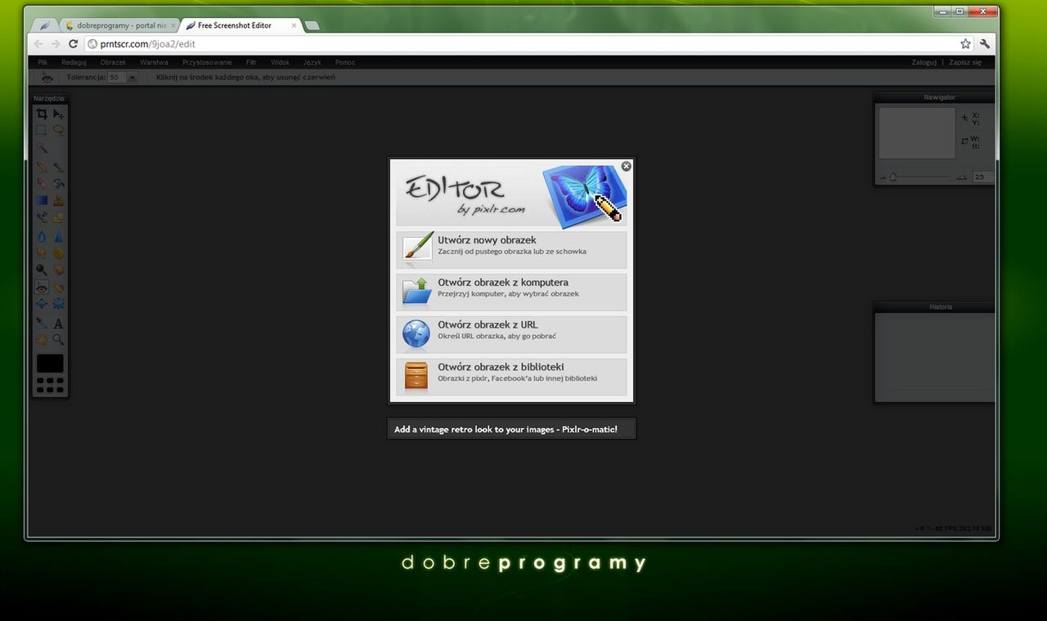Open the Warstwa menu
This screenshot has width=1047, height=621.
click(154, 62)
